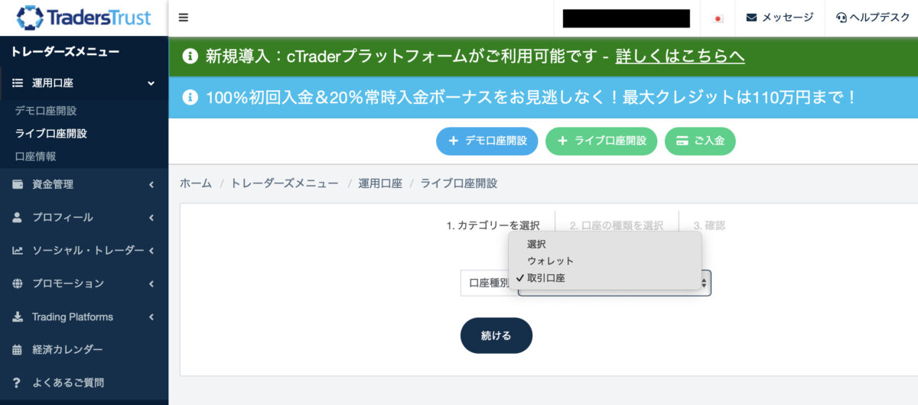Collapse the 運用口座 sidebar section
918x405 pixels.
151,83
